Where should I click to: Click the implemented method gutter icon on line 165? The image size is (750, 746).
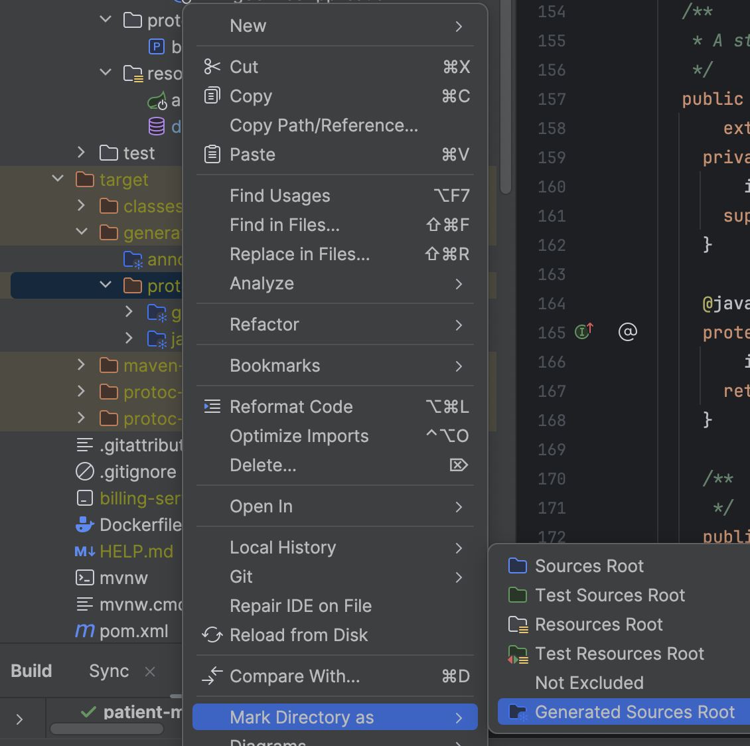pyautogui.click(x=583, y=331)
